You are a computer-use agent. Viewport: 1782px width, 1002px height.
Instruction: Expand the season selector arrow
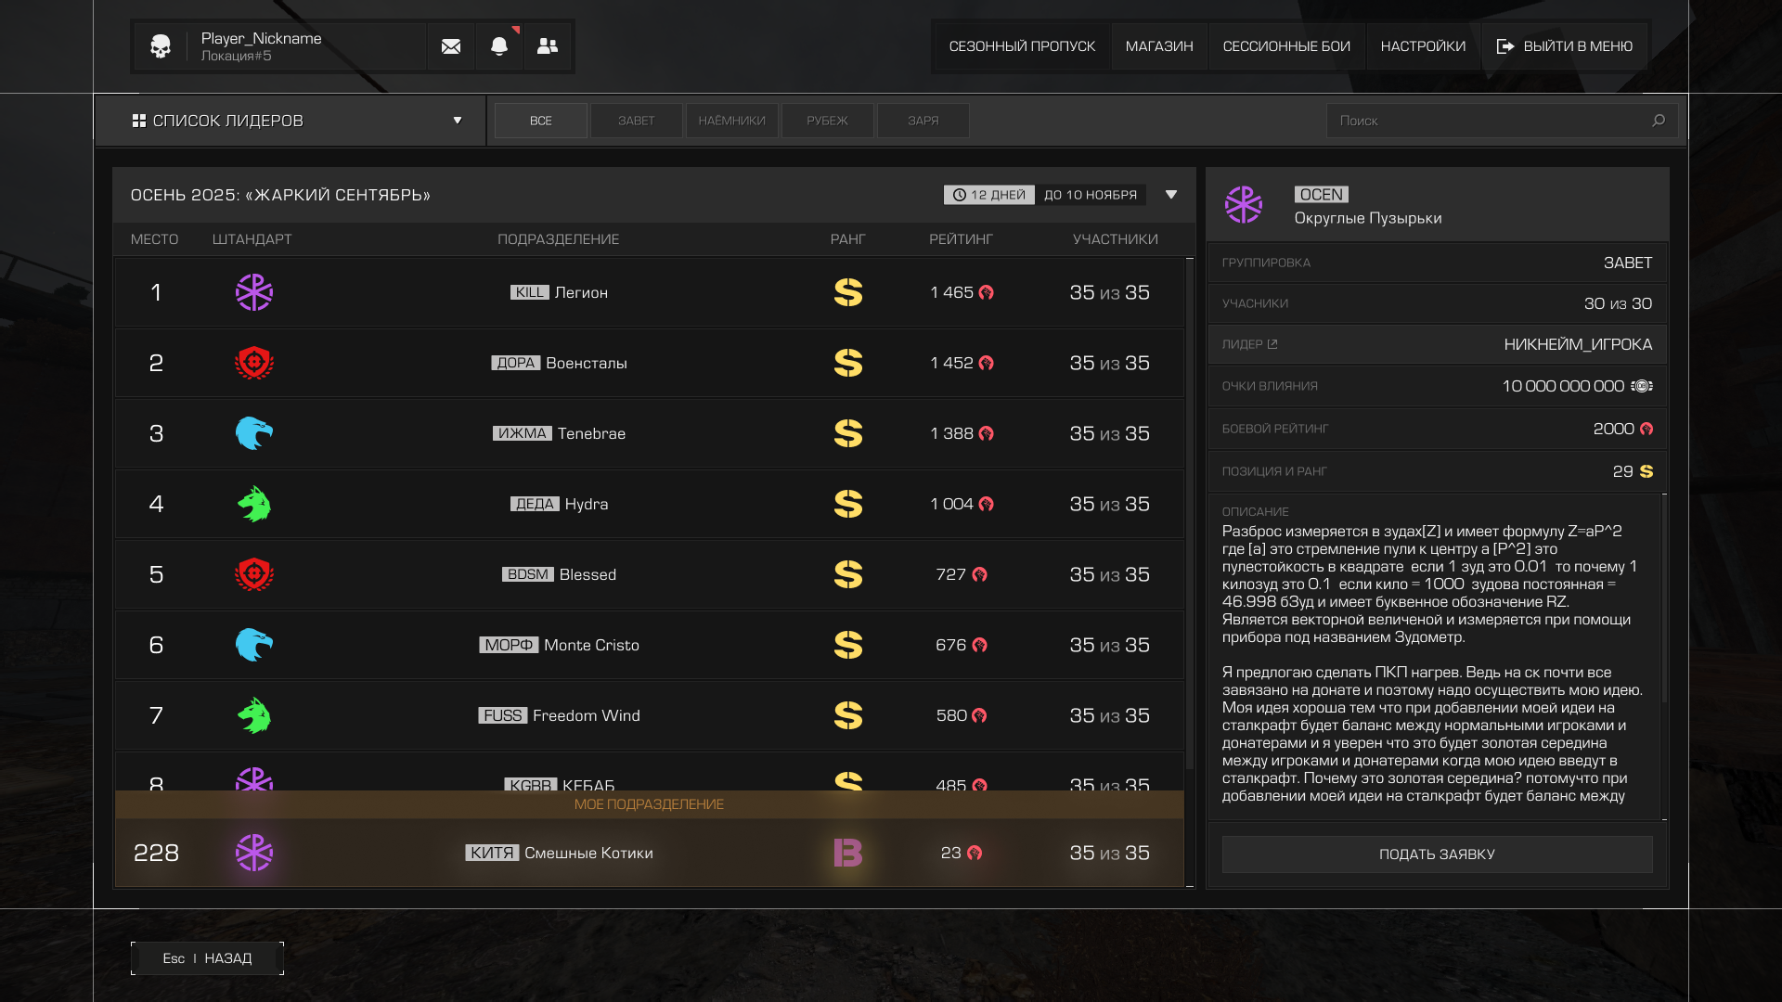tap(1171, 195)
